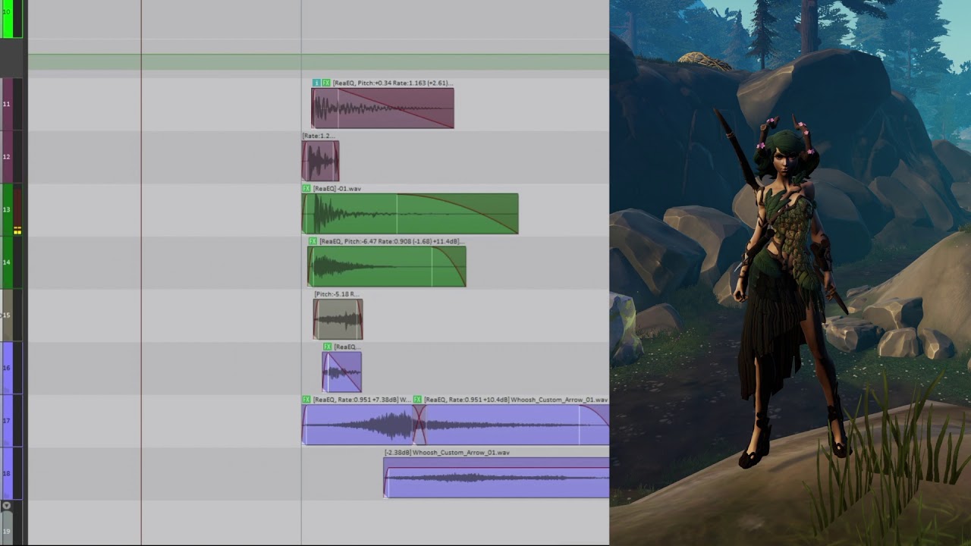Select the short maroon clip on track 12

(320, 161)
